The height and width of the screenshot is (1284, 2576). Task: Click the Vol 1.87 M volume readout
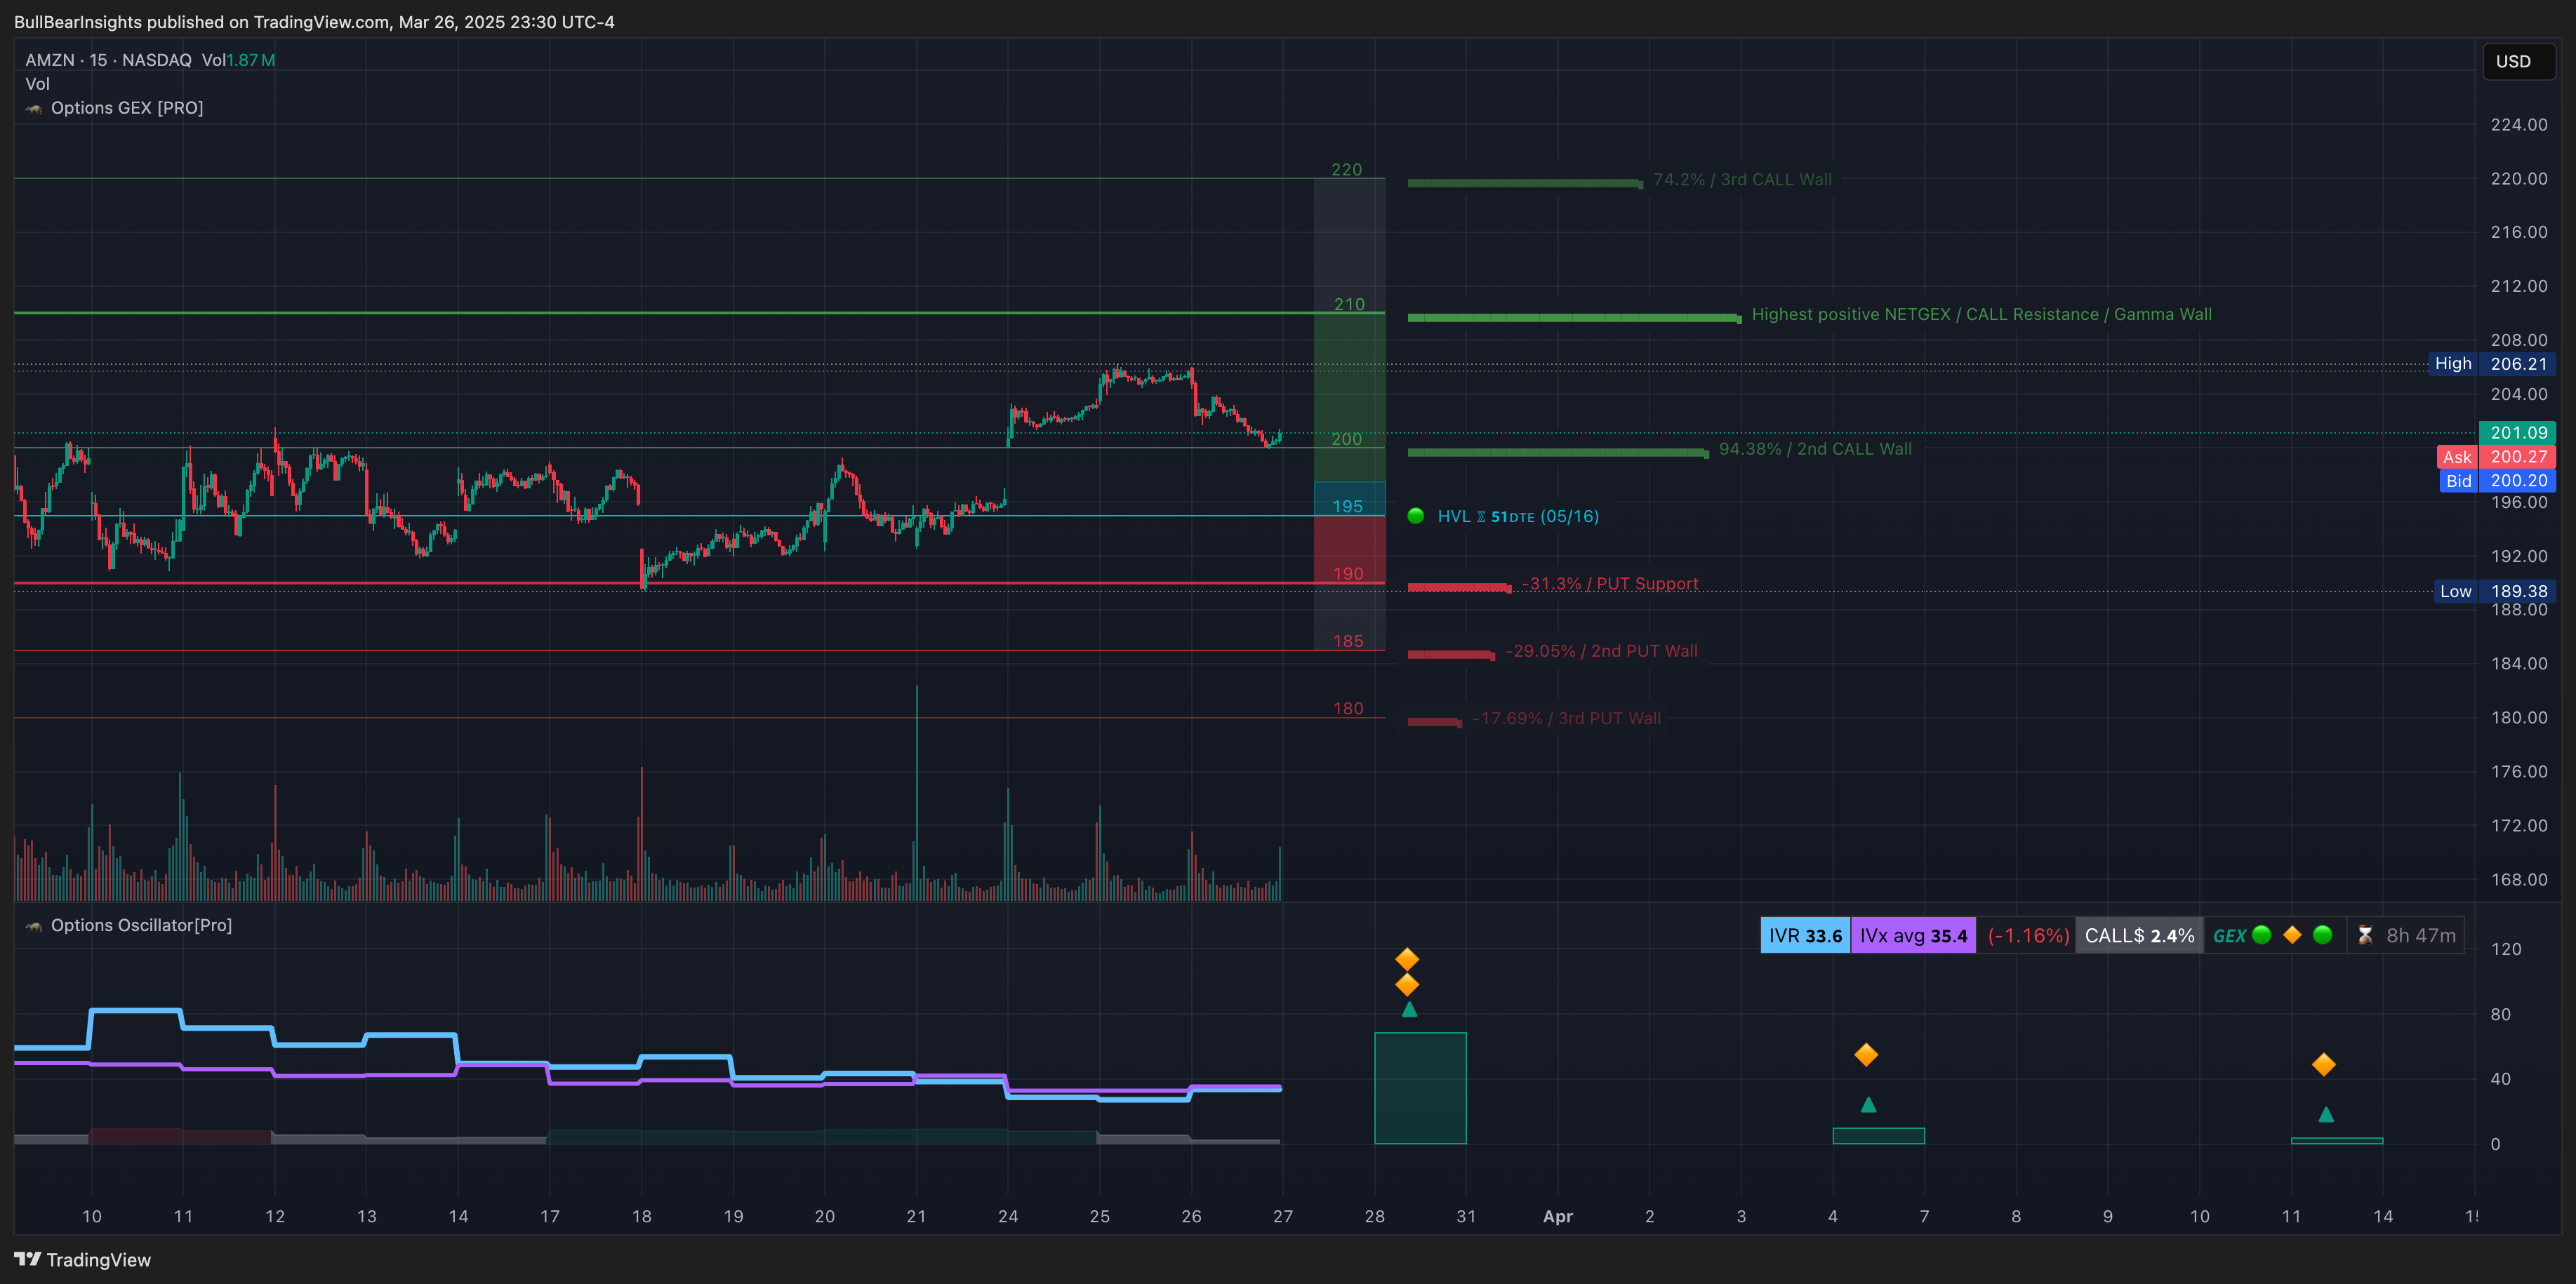coord(238,60)
